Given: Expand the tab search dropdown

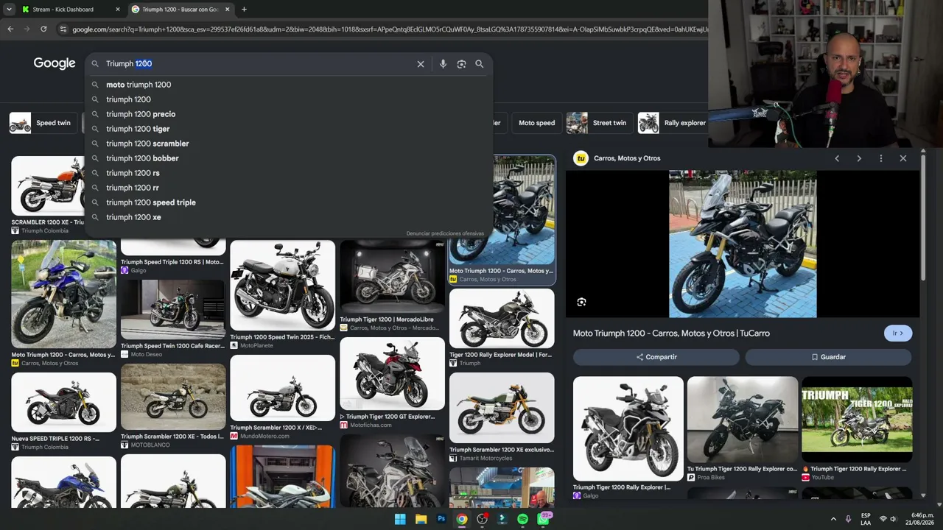Looking at the screenshot, I should tap(9, 10).
